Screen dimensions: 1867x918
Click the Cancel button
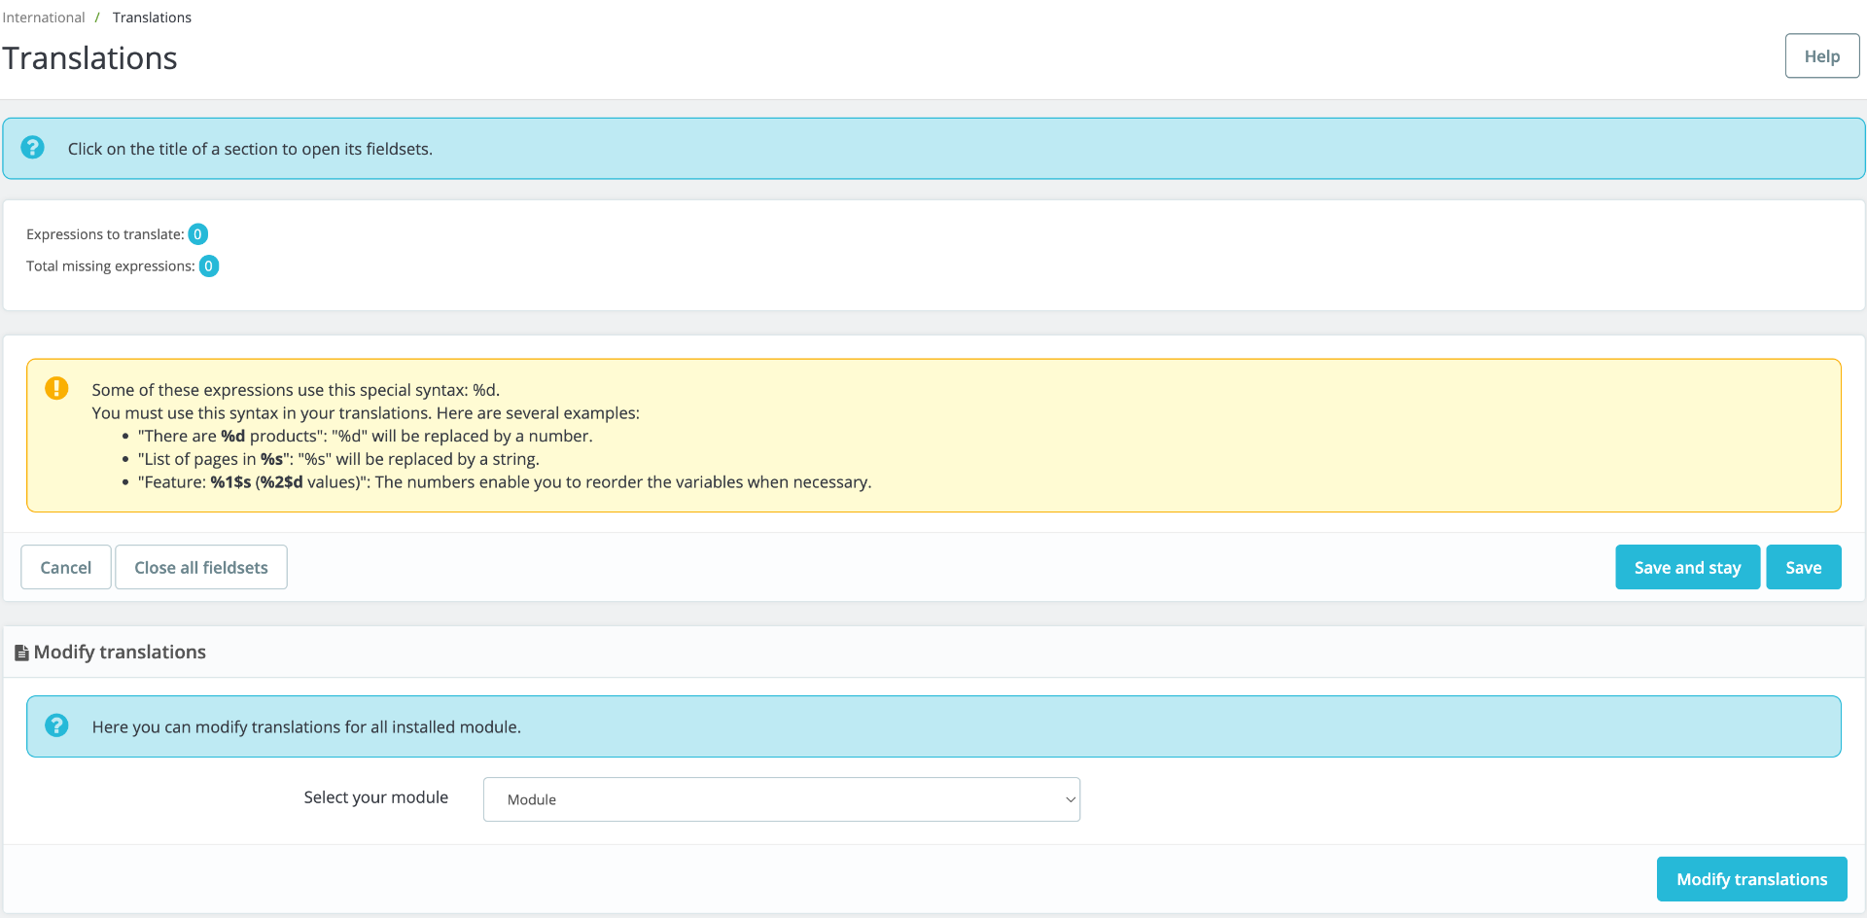(x=66, y=567)
